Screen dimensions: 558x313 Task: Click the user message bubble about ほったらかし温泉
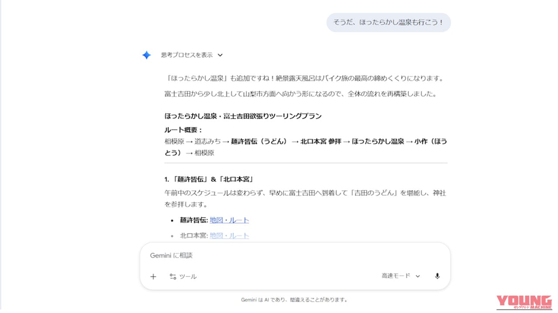388,22
